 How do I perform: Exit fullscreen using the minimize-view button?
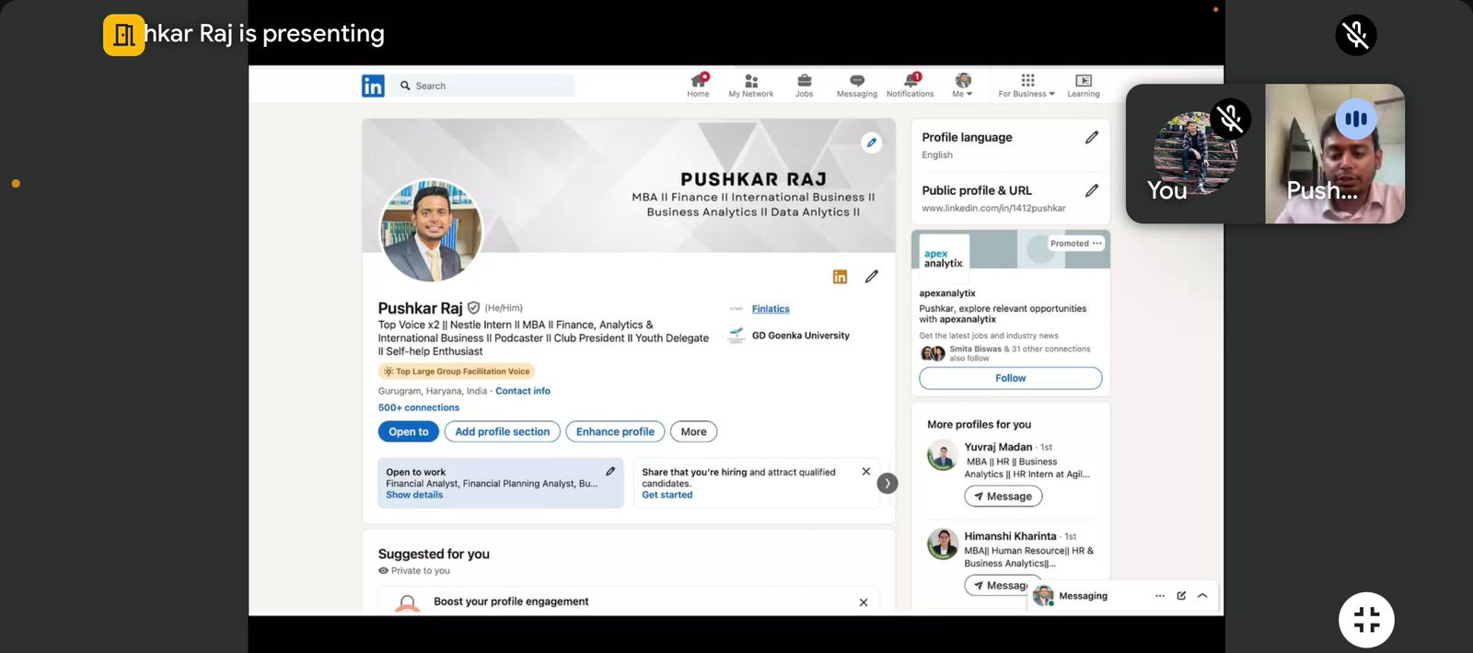pyautogui.click(x=1366, y=620)
